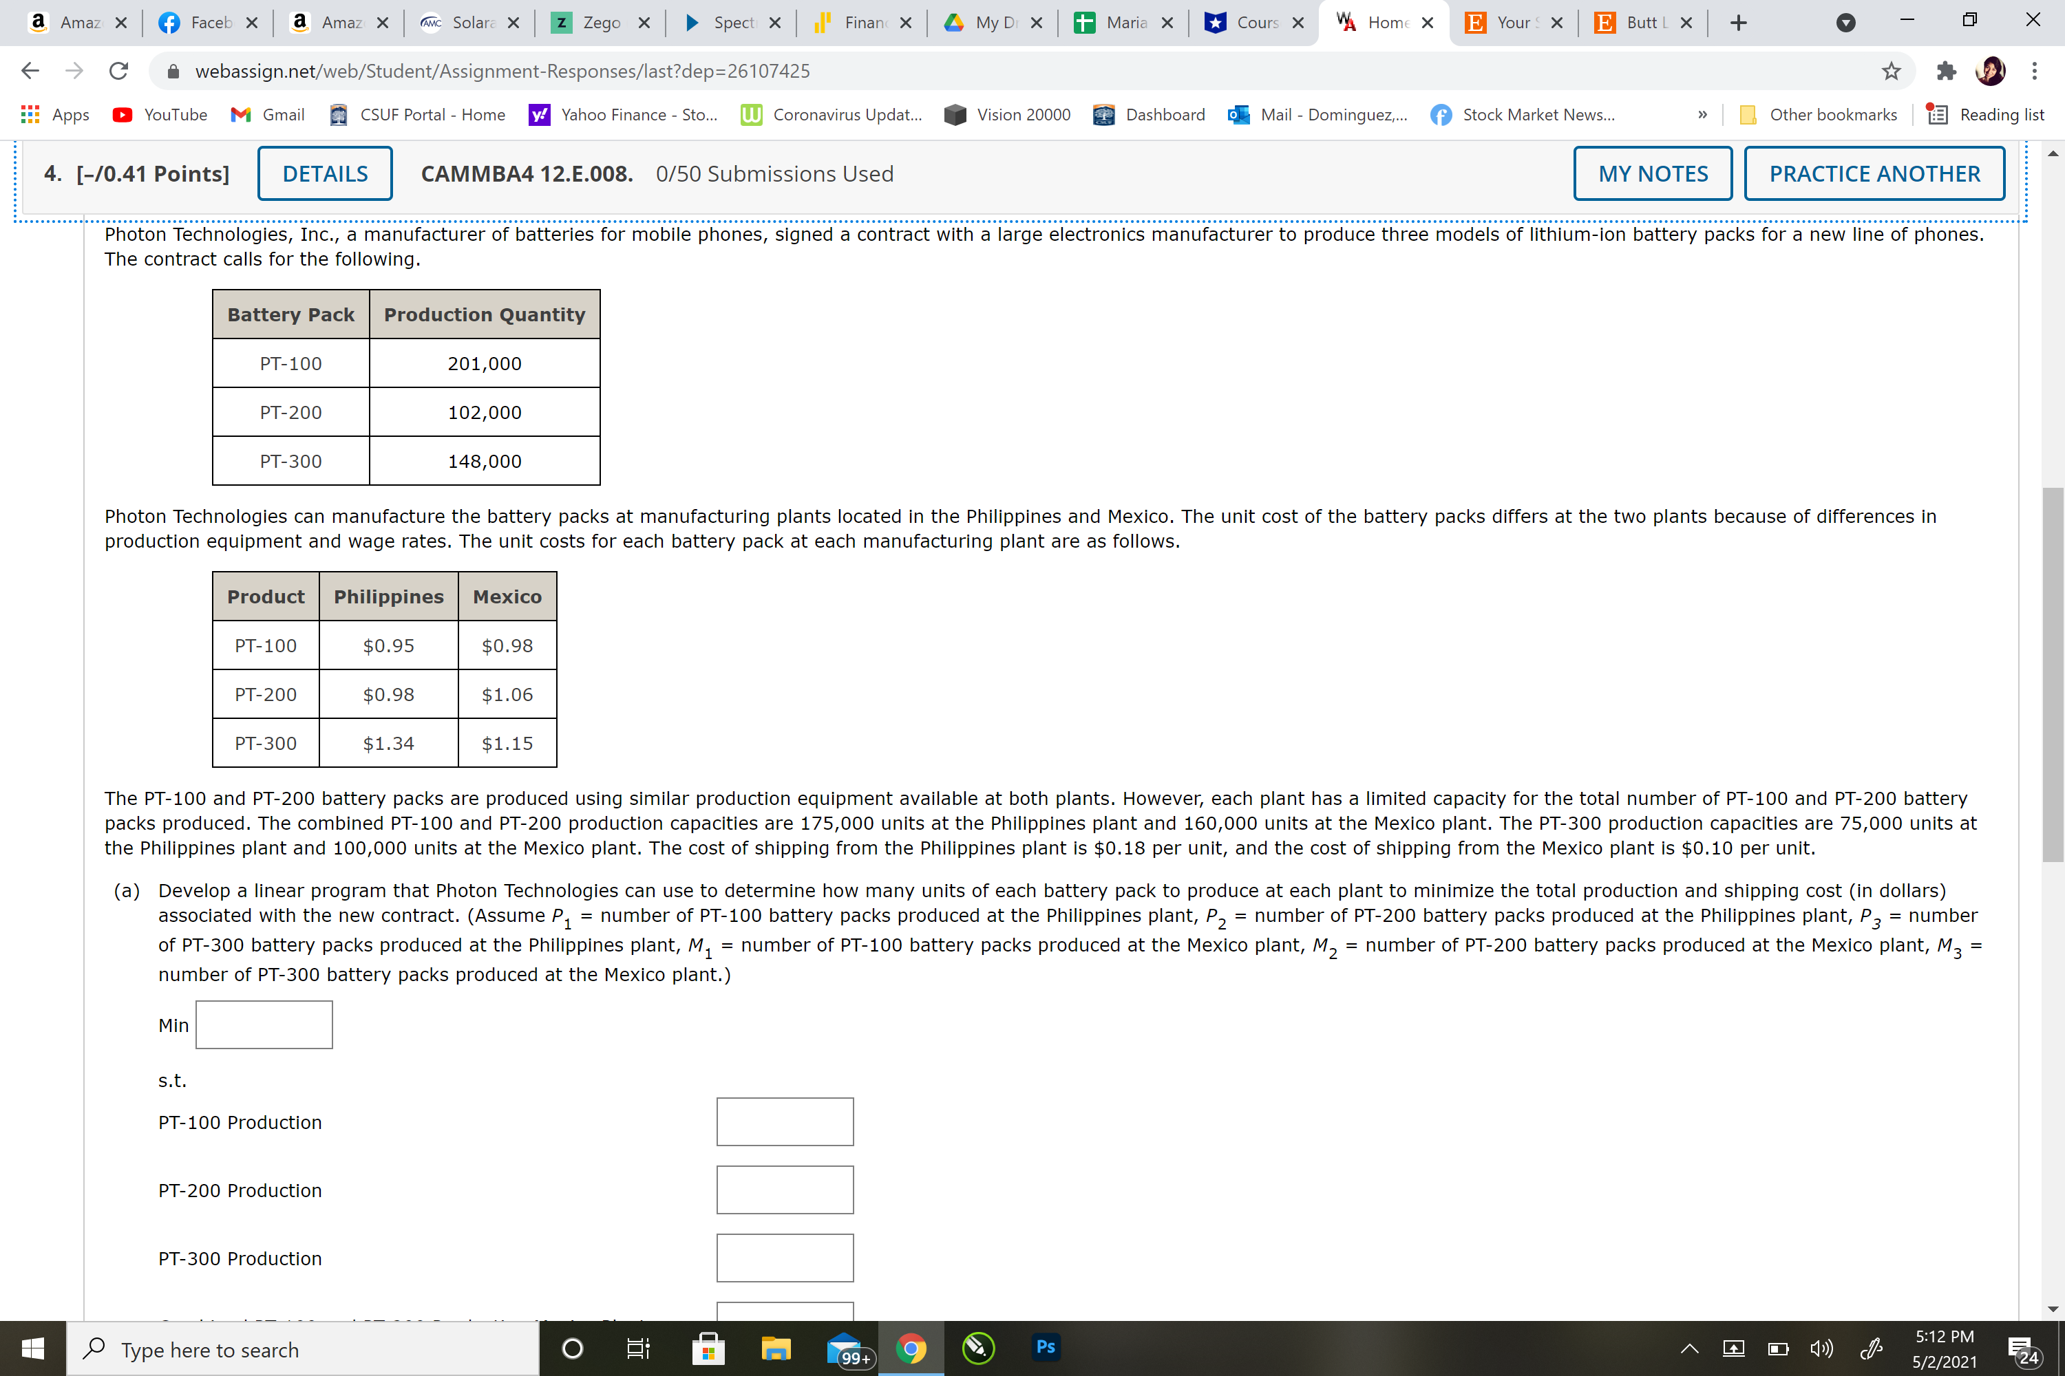Click PRACTICE ANOTHER

point(1874,173)
